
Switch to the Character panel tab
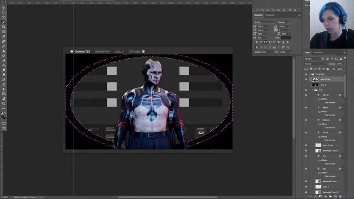[258, 15]
